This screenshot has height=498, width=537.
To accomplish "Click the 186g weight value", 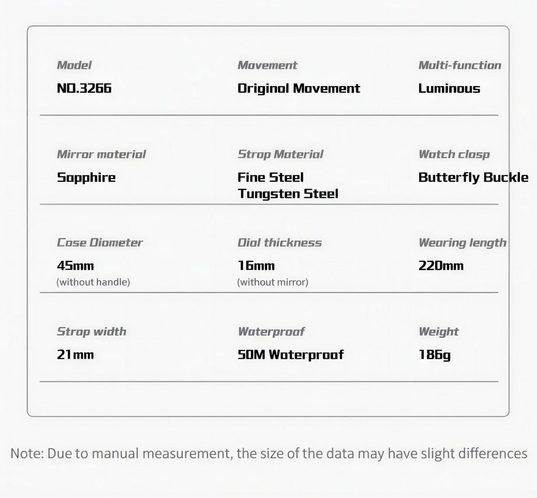I will [435, 354].
